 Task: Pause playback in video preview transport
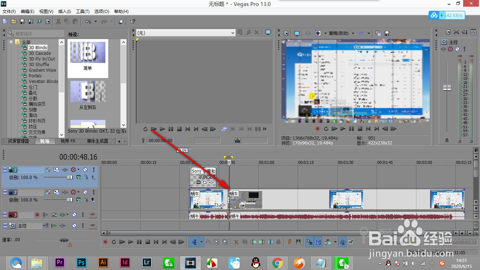pyautogui.click(x=351, y=129)
